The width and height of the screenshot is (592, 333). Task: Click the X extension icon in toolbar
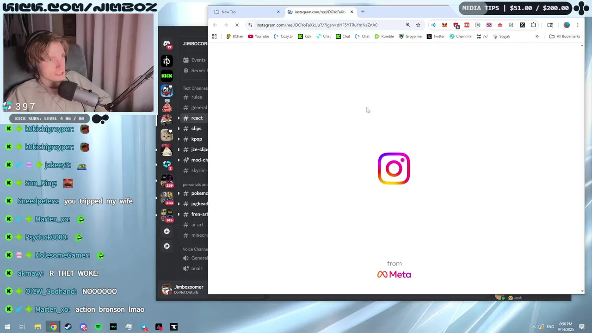click(x=522, y=25)
